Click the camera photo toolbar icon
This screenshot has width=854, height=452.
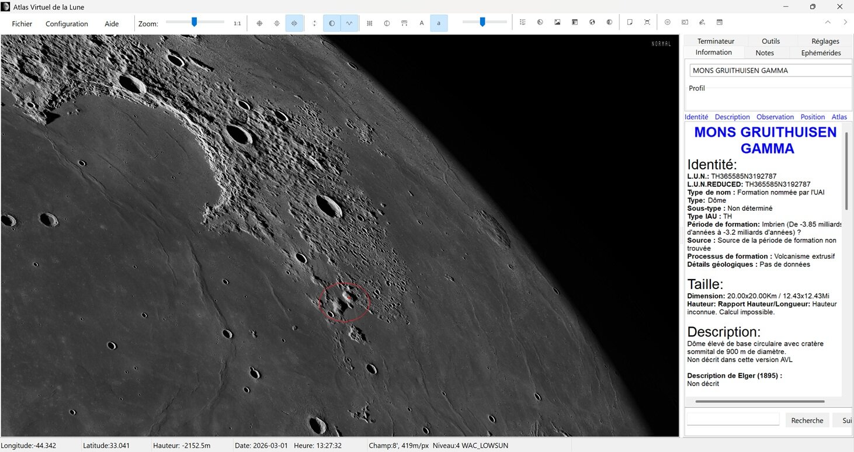pos(685,22)
